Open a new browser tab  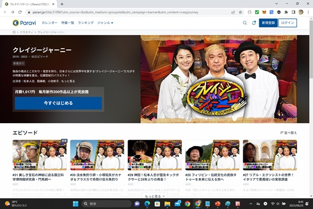point(62,4)
